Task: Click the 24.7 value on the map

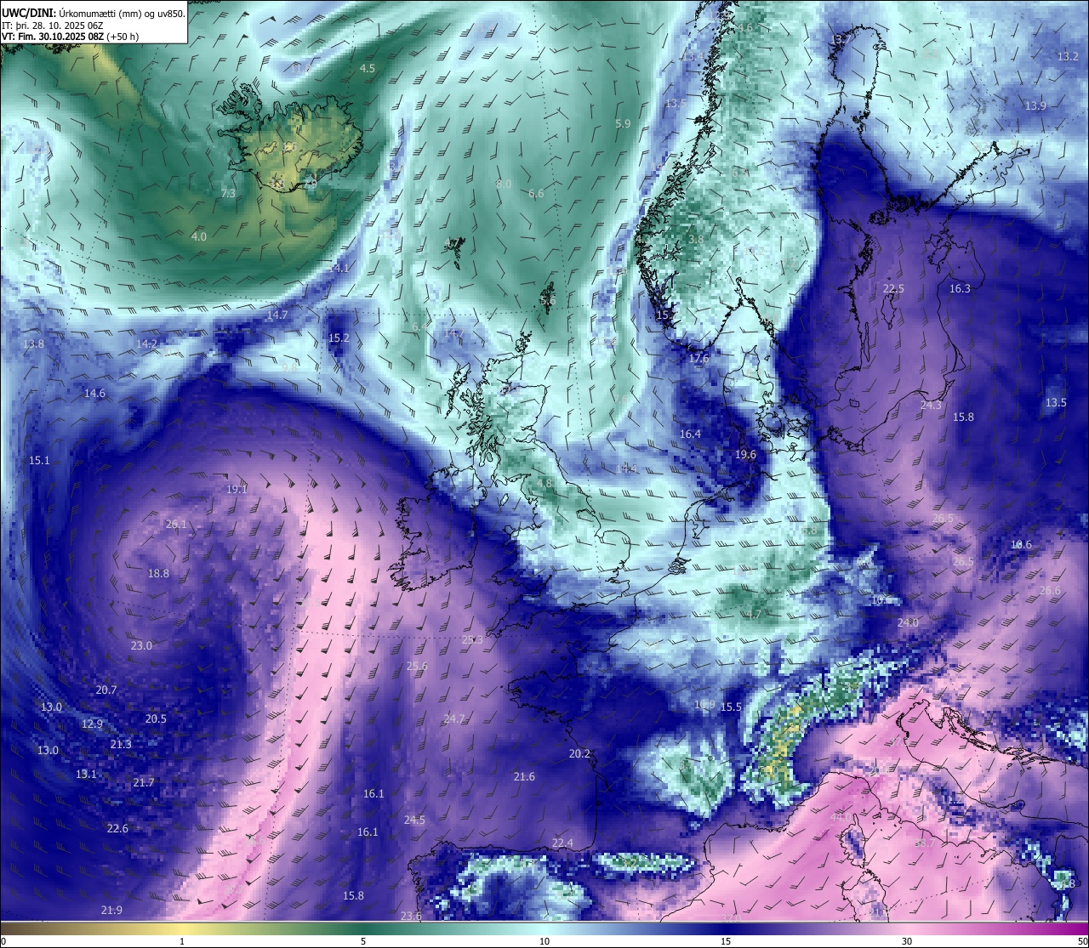Action: coord(454,719)
